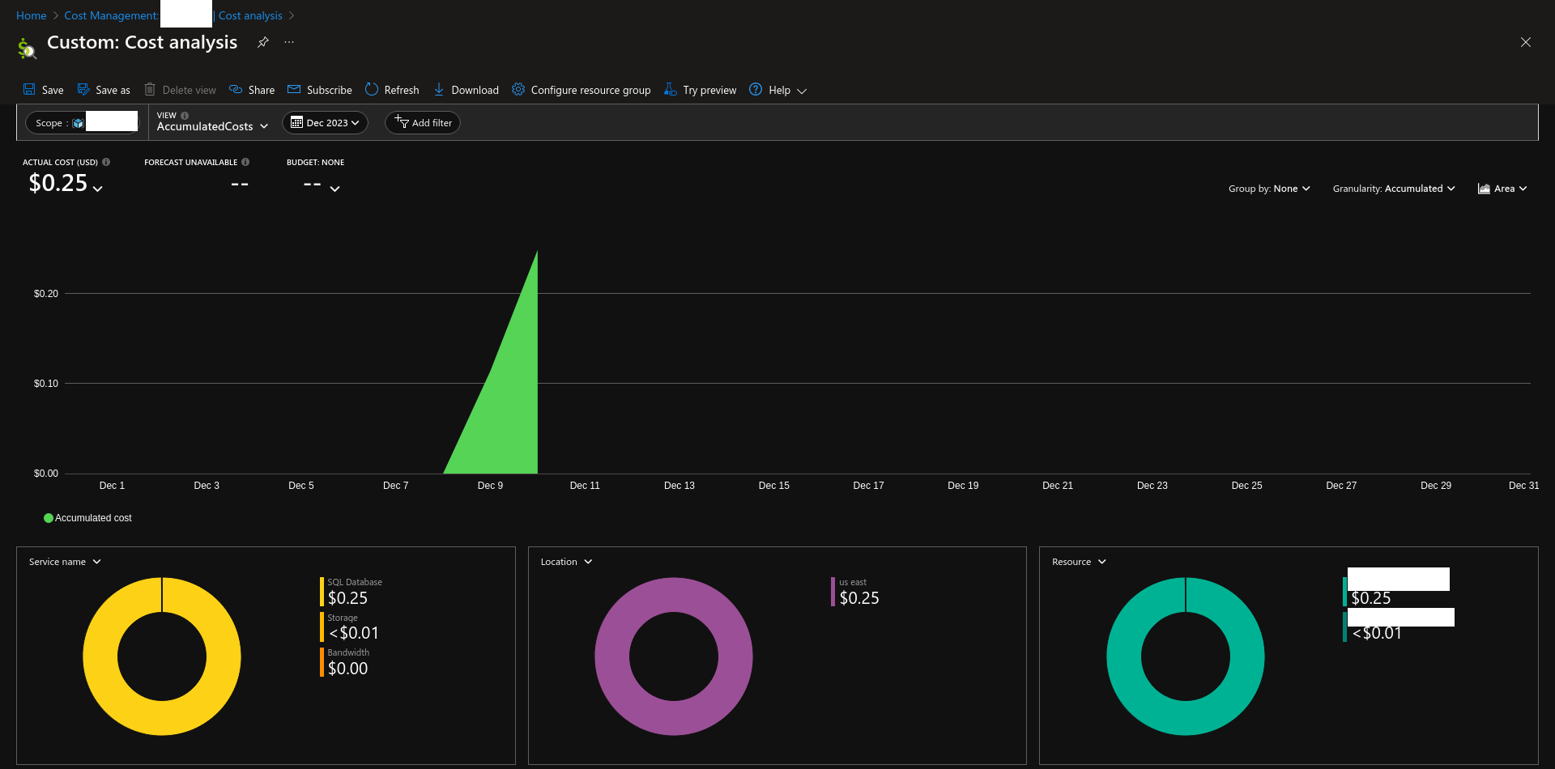Click the Configure resource group gear icon
This screenshot has height=769, width=1555.
tap(518, 89)
